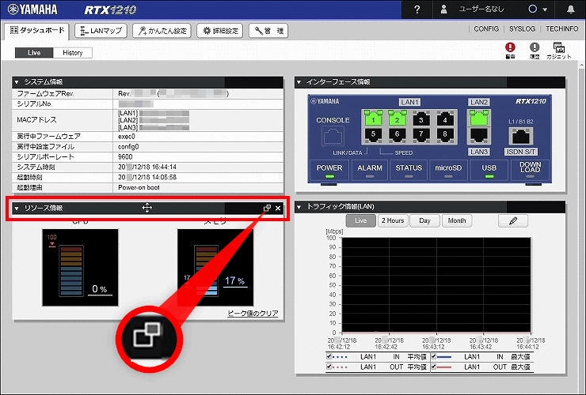Viewport: 586px width, 395px height.
Task: Close the リソース情報 gadget
Action: pos(278,208)
